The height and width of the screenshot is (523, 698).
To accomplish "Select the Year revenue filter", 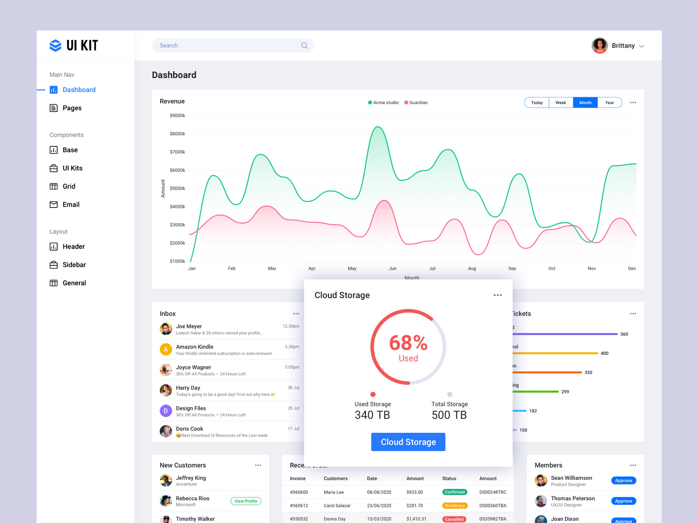I will tap(609, 102).
